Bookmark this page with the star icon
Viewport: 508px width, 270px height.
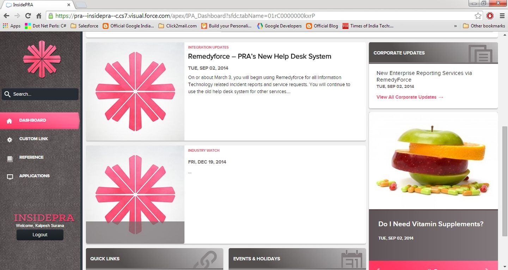478,16
